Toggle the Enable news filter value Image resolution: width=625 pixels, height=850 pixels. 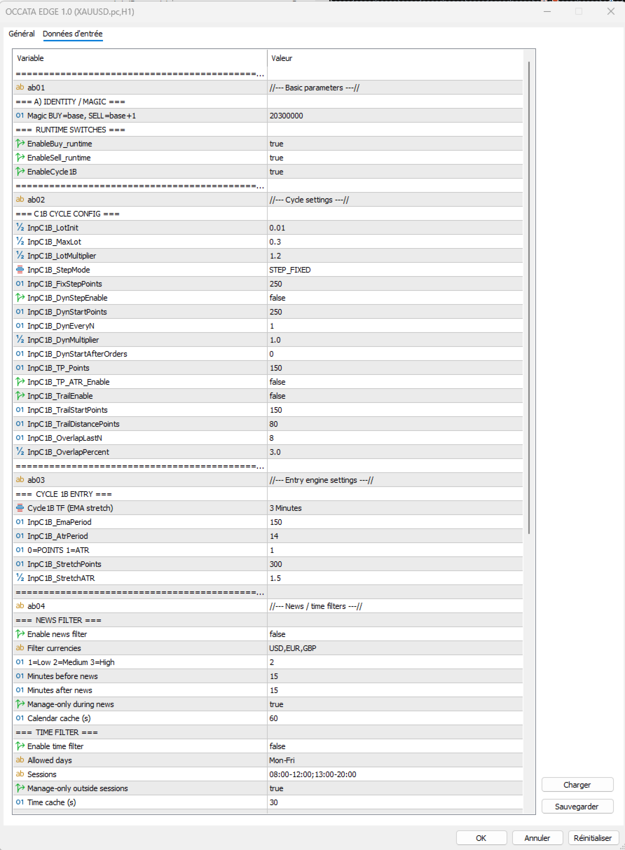coord(277,634)
